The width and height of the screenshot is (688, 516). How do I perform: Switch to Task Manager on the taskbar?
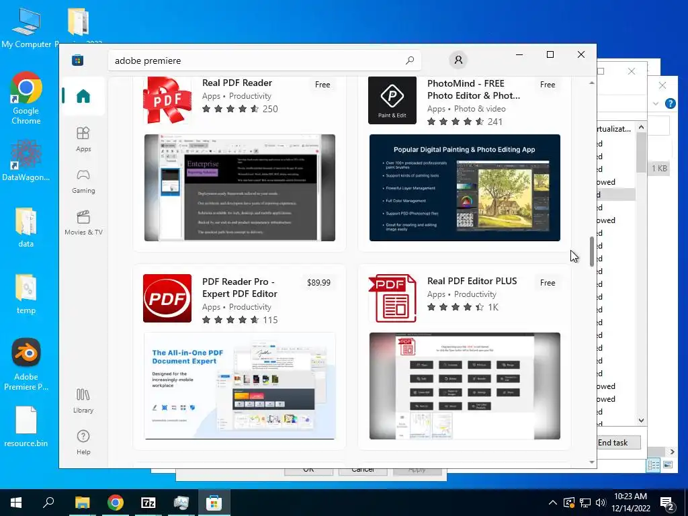(x=181, y=503)
